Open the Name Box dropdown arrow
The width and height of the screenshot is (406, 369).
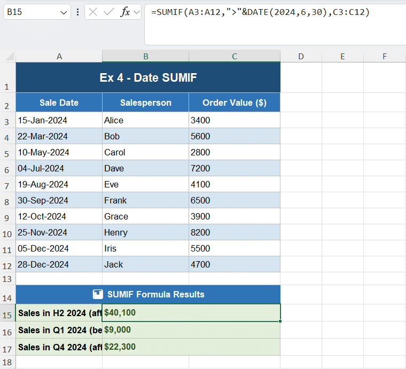[64, 12]
